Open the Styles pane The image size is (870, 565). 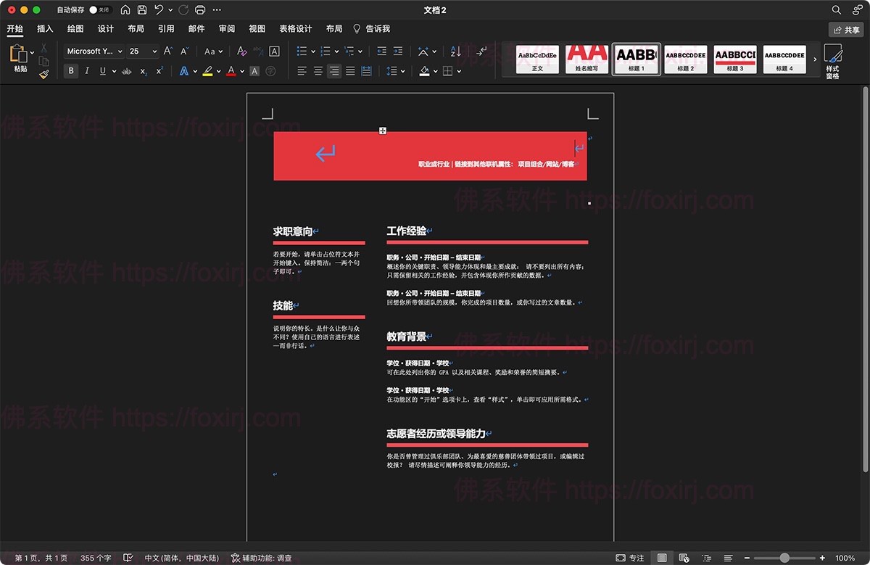[x=833, y=59]
